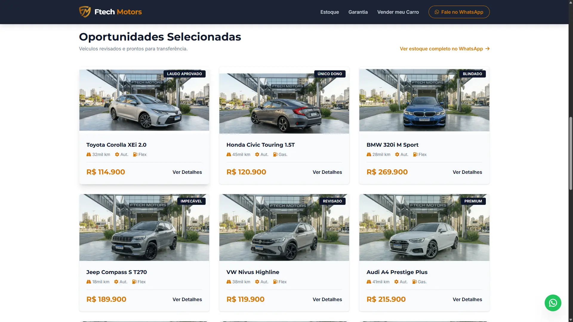Open Ver Detalhes for the BMW 320i M Sport
The height and width of the screenshot is (322, 573).
click(467, 172)
